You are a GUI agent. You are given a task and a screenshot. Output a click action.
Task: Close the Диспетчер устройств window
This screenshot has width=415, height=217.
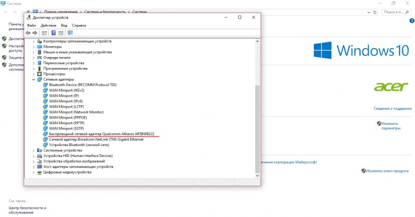click(254, 18)
